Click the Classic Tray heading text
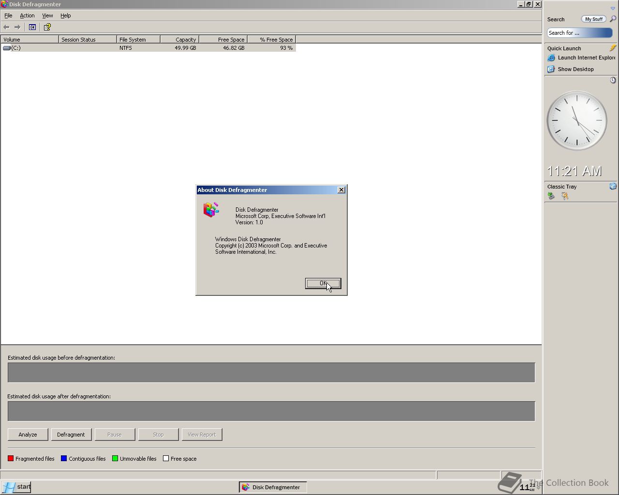Viewport: 619px width, 495px height. pos(562,187)
